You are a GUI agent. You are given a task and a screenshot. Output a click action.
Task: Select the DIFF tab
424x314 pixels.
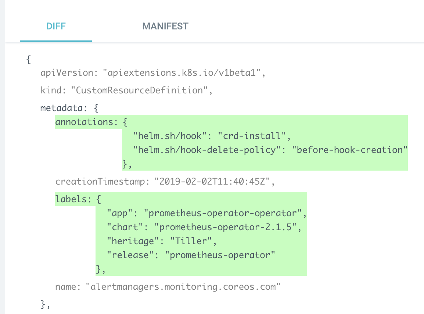tap(55, 26)
